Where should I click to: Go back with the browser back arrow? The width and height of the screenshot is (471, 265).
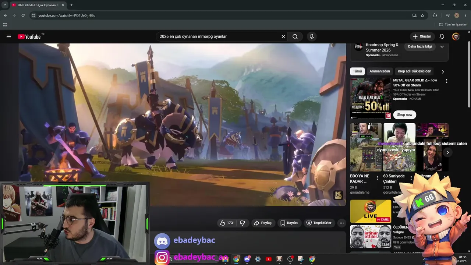(5, 15)
